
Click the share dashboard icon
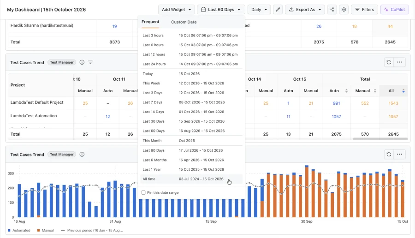click(332, 10)
